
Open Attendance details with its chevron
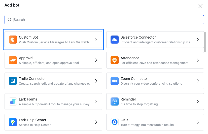tap(198, 60)
